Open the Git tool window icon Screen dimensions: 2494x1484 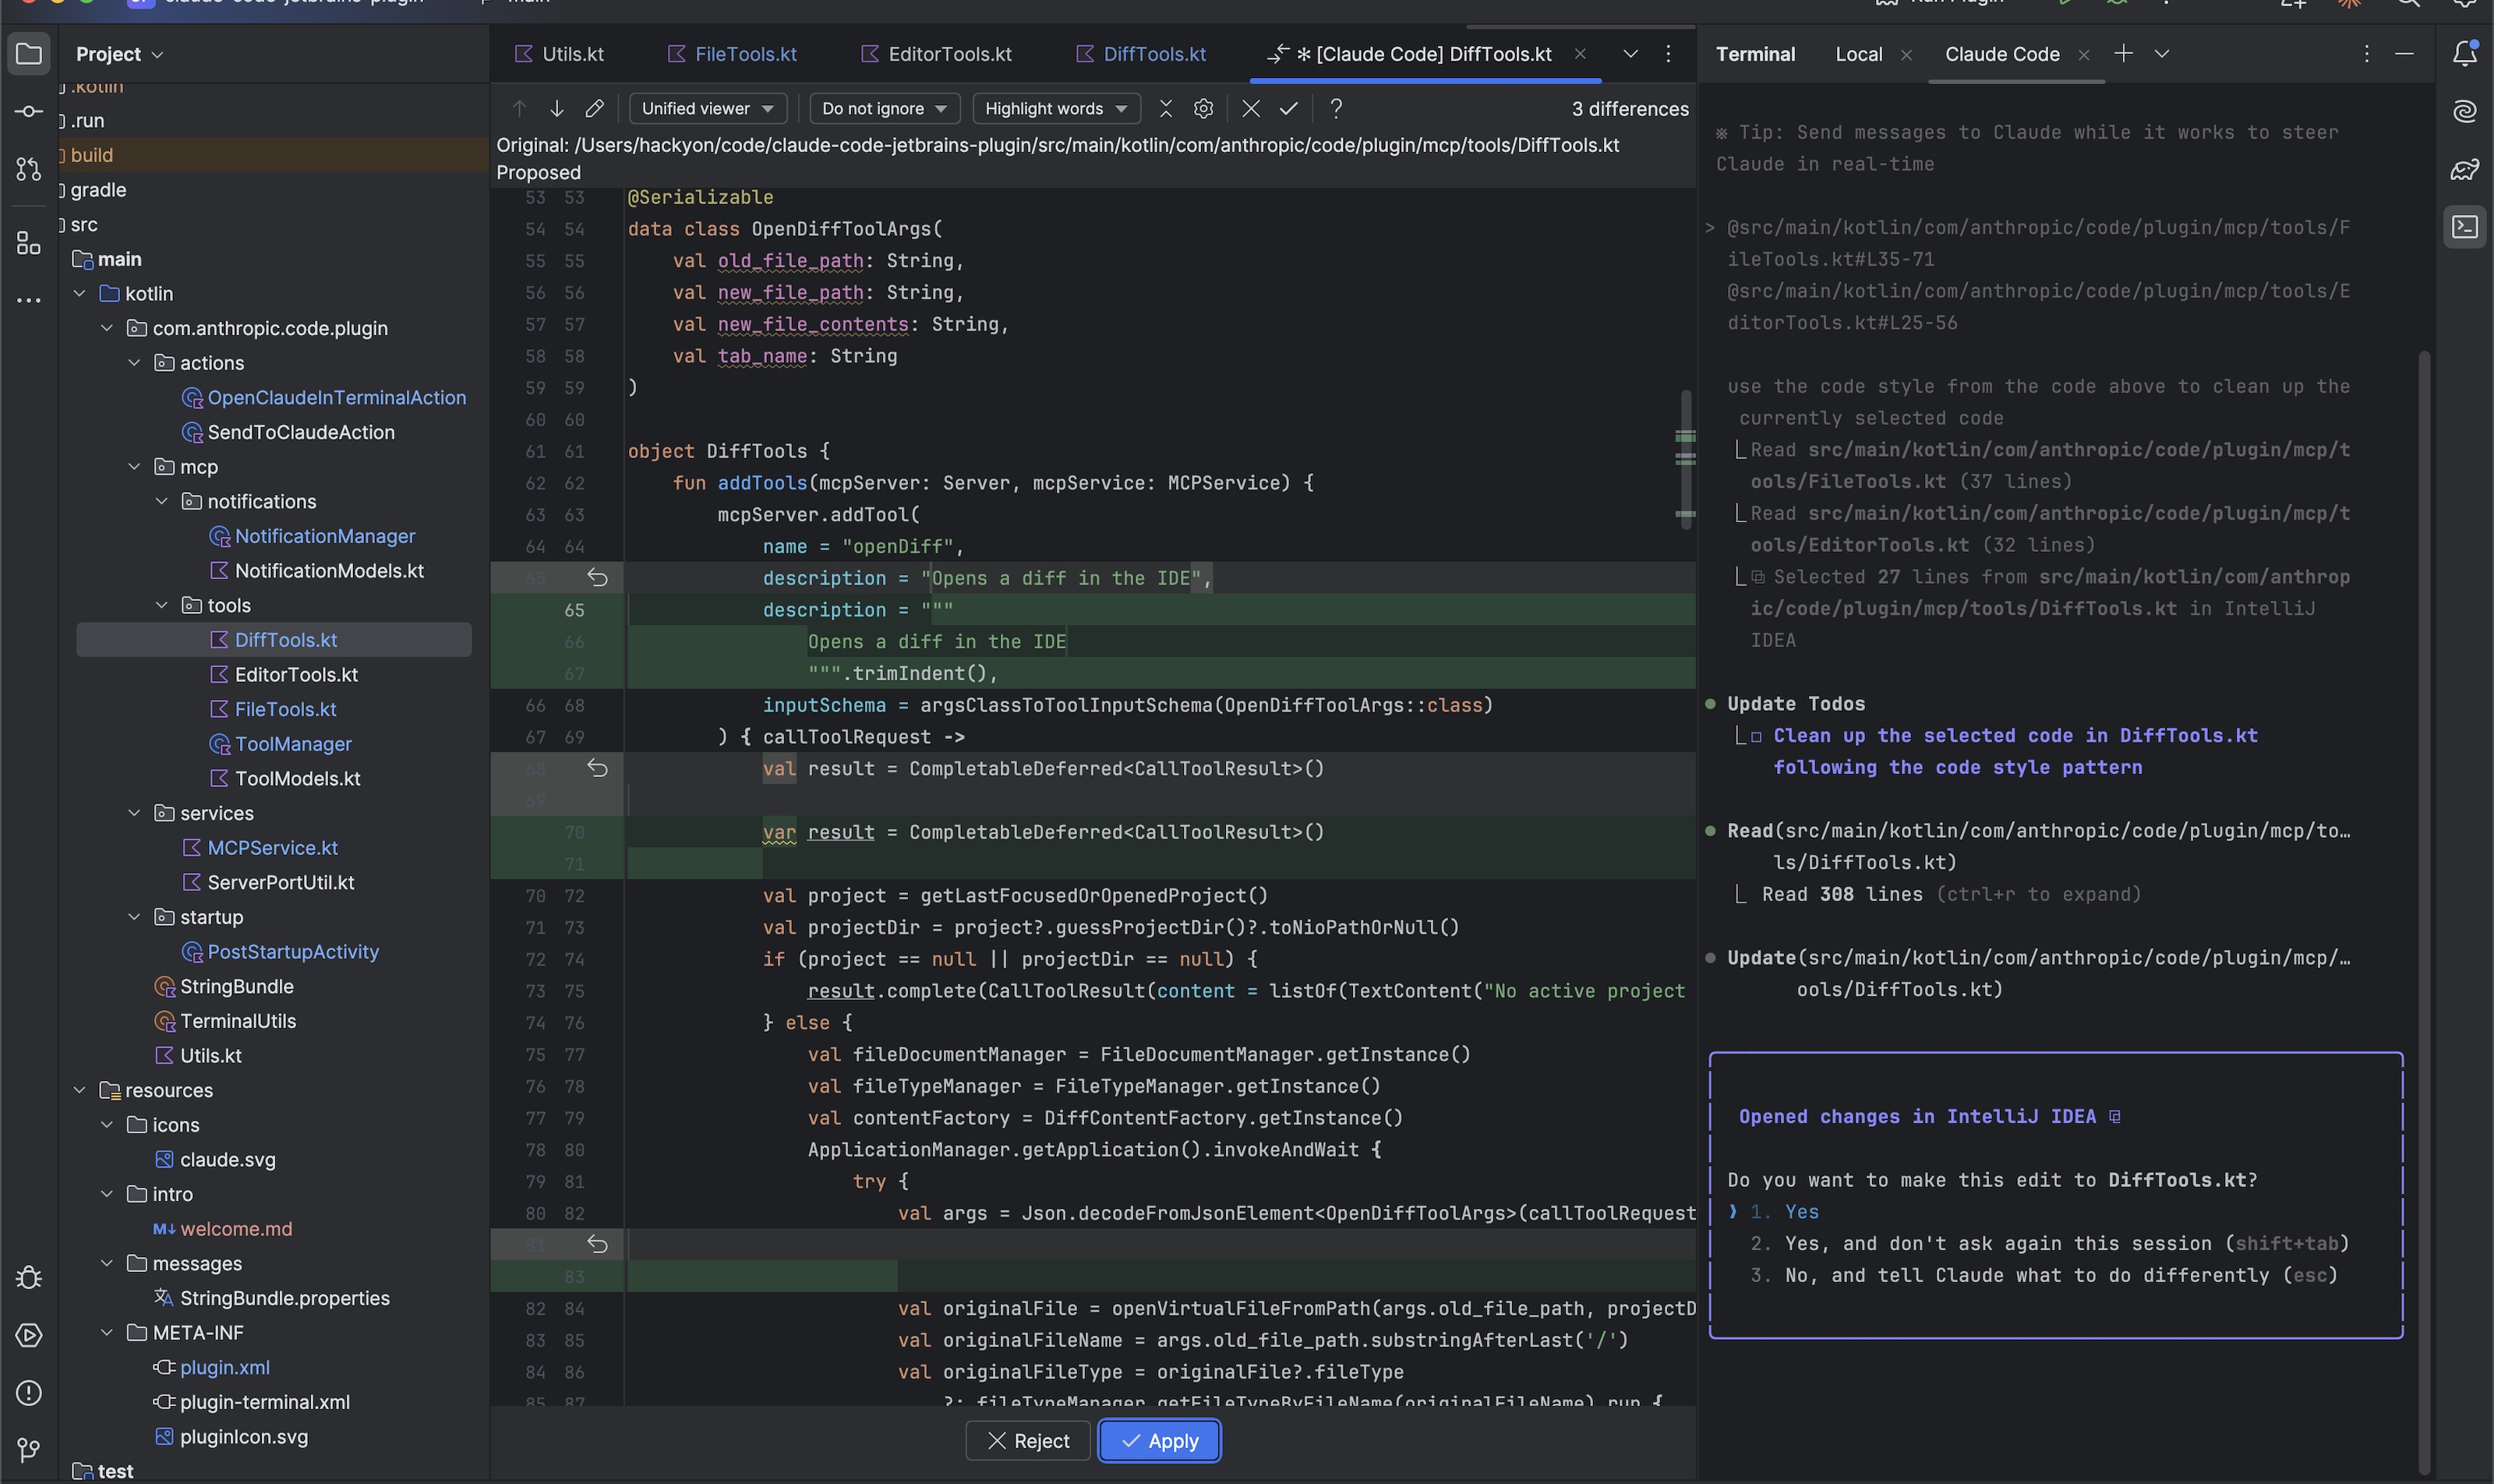pos(29,1449)
